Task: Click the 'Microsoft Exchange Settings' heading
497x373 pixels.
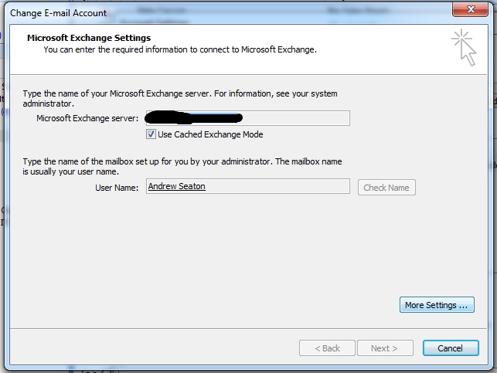Action: pyautogui.click(x=89, y=38)
